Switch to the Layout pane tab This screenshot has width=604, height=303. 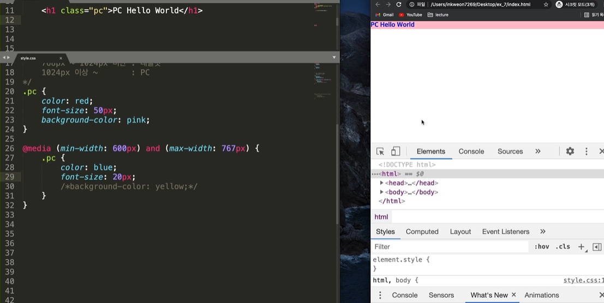tap(461, 232)
